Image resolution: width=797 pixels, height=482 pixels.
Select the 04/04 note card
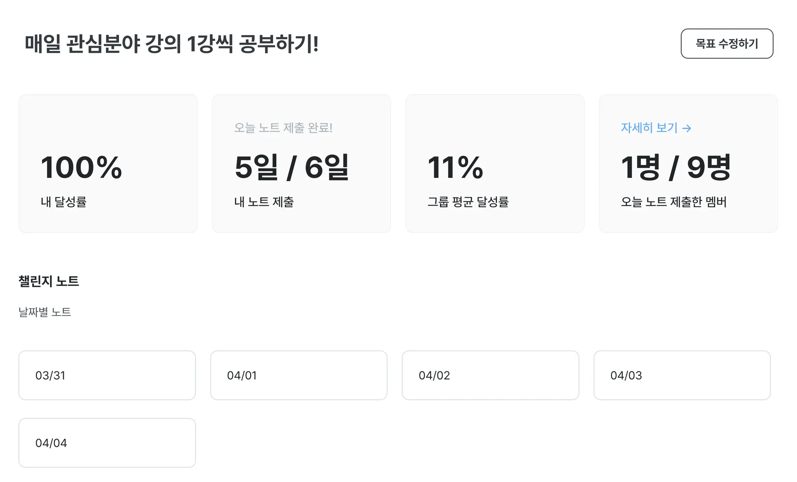pos(107,442)
